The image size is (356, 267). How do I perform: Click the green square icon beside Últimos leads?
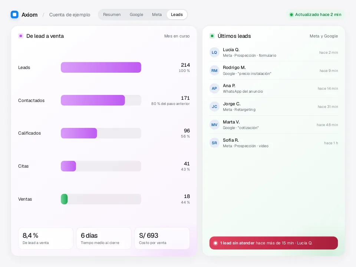212,36
